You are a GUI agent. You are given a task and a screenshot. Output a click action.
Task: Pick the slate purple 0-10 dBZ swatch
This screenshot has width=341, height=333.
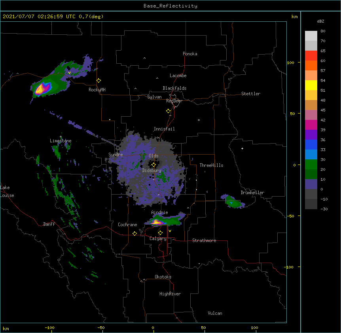(x=311, y=184)
